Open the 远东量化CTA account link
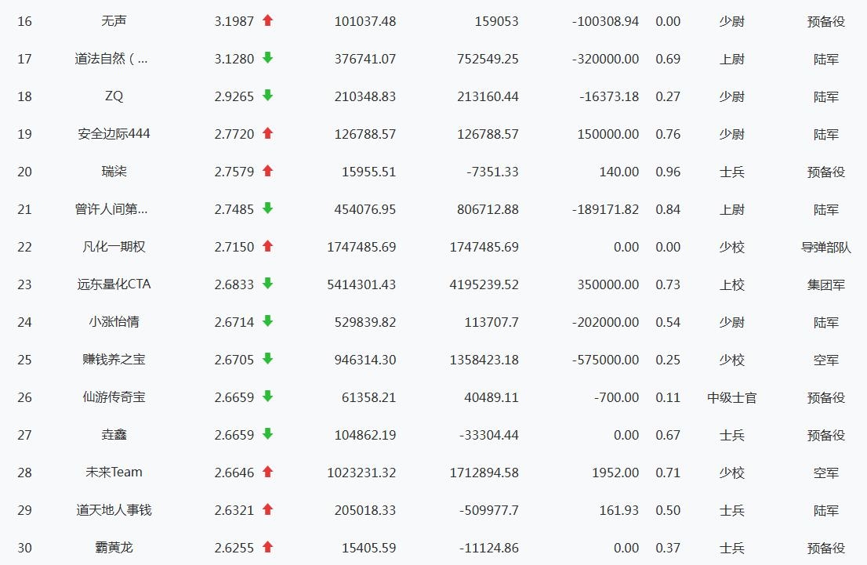 114,284
